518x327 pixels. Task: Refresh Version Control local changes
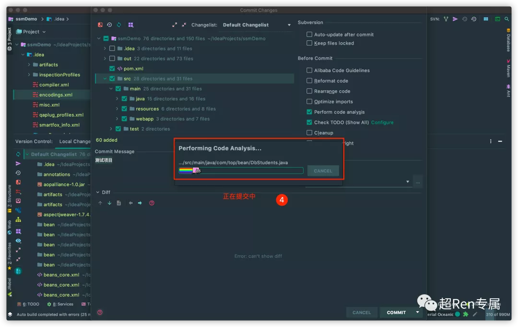tap(18, 154)
